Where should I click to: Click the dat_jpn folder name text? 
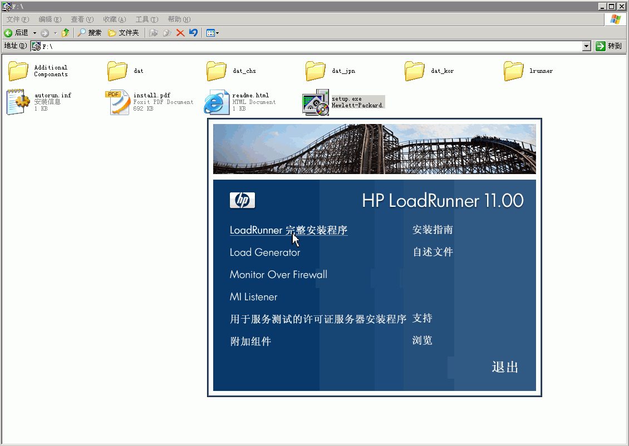[343, 71]
